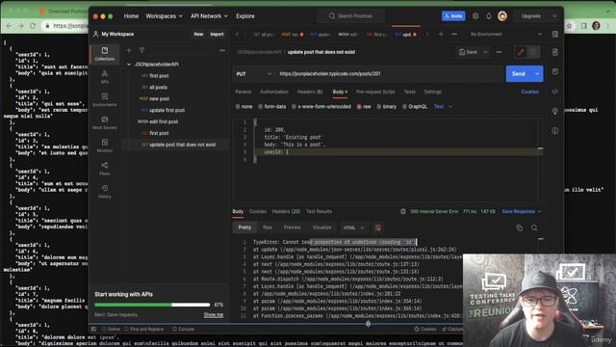Open the documentation icon in right sidebar
Image resolution: width=616 pixels, height=347 pixels.
(554, 52)
